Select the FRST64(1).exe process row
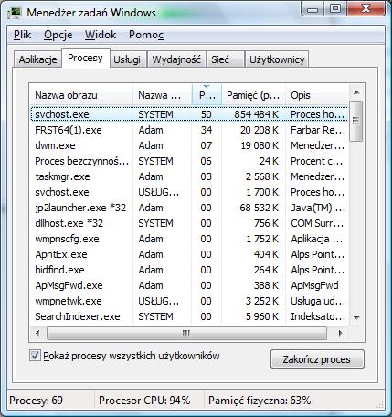This screenshot has width=392, height=417. pos(189,130)
